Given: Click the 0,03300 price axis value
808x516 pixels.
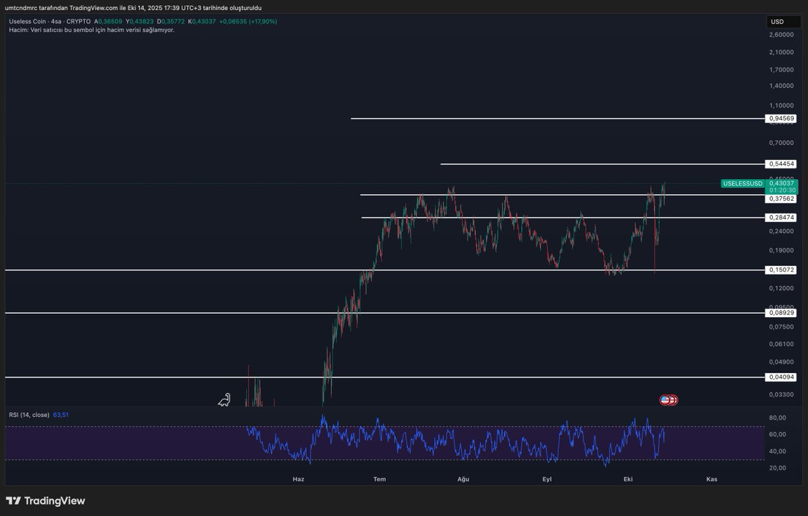Looking at the screenshot, I should tap(780, 394).
